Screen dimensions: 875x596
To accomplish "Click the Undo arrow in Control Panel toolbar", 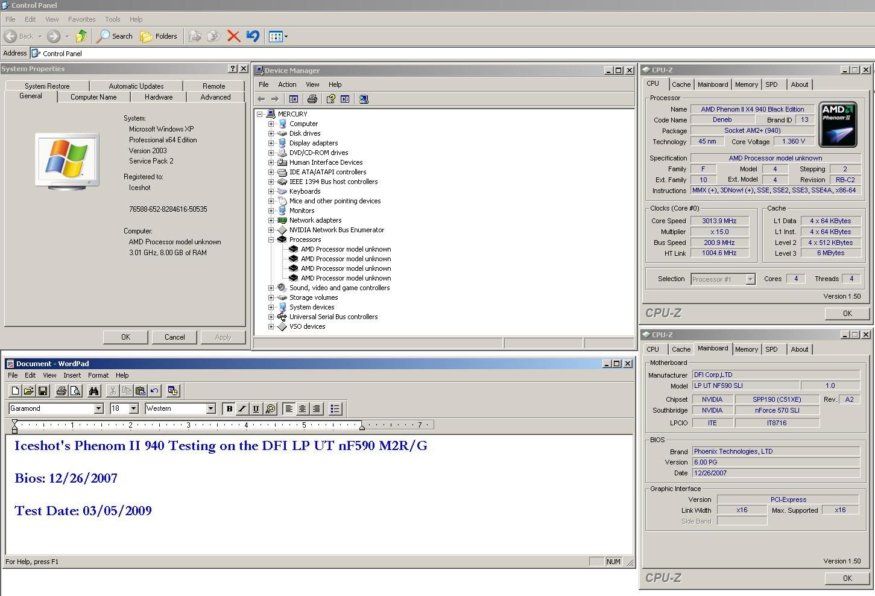I will point(253,36).
